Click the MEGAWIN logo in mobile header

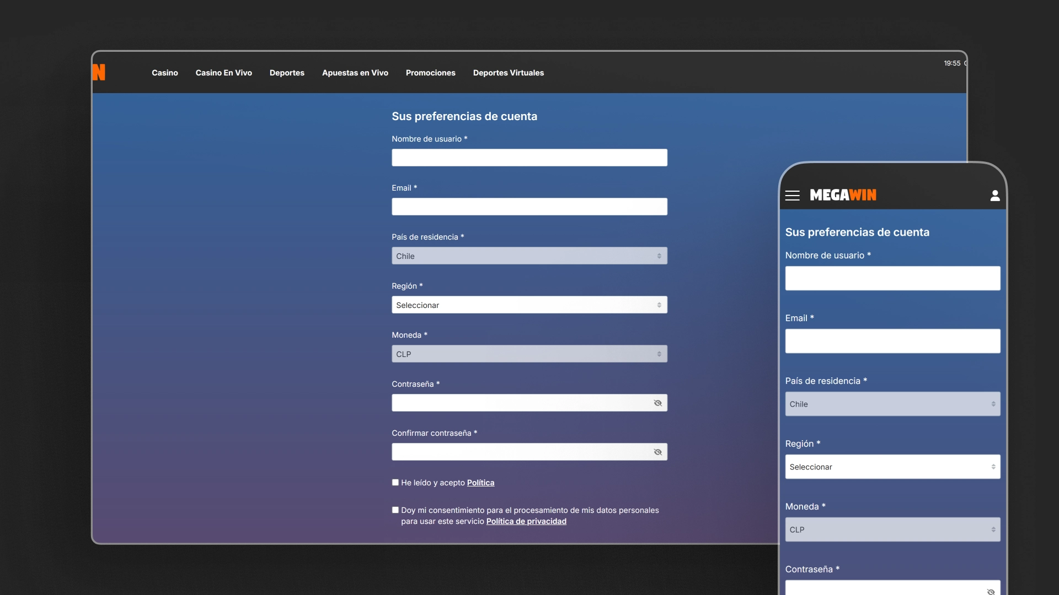pyautogui.click(x=843, y=195)
